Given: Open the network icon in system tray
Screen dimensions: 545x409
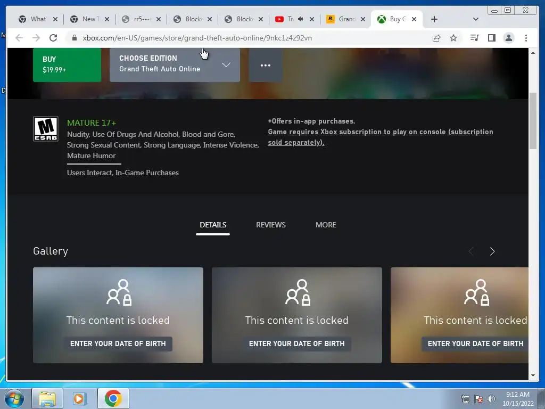Looking at the screenshot, I should [x=465, y=399].
